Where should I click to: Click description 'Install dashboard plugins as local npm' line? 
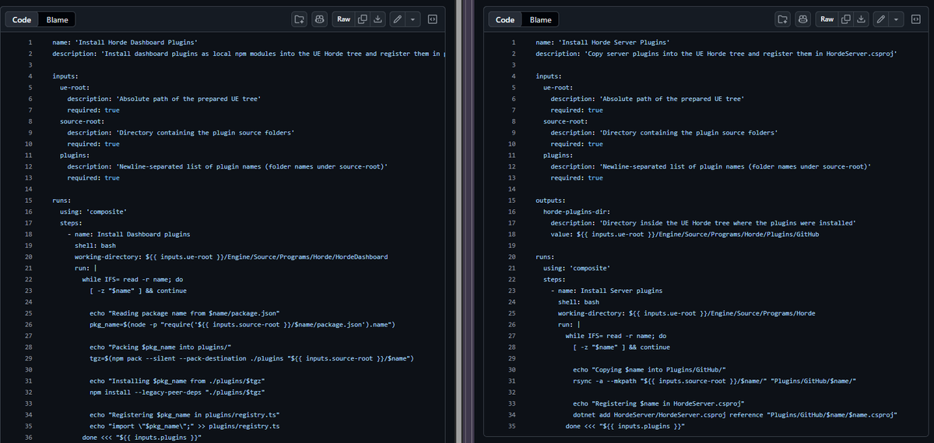pos(249,53)
